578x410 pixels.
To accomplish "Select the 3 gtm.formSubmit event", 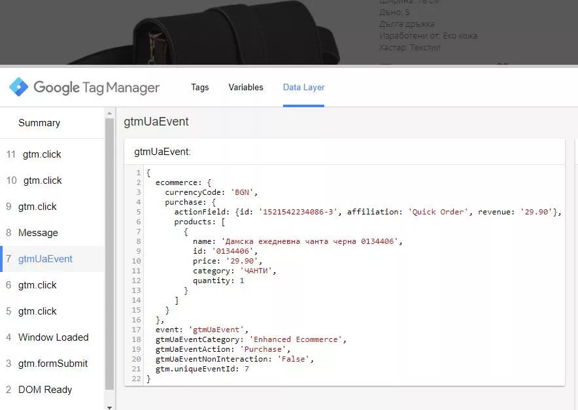I will pyautogui.click(x=52, y=364).
